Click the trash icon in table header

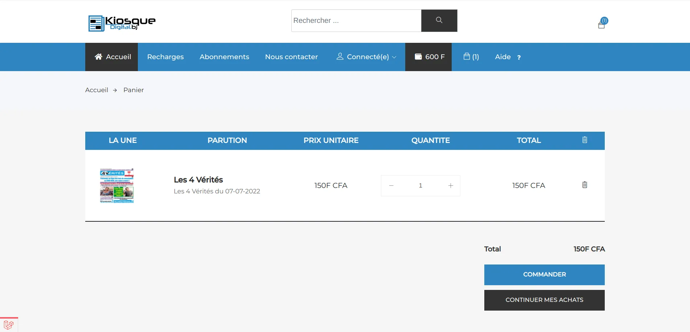tap(584, 140)
